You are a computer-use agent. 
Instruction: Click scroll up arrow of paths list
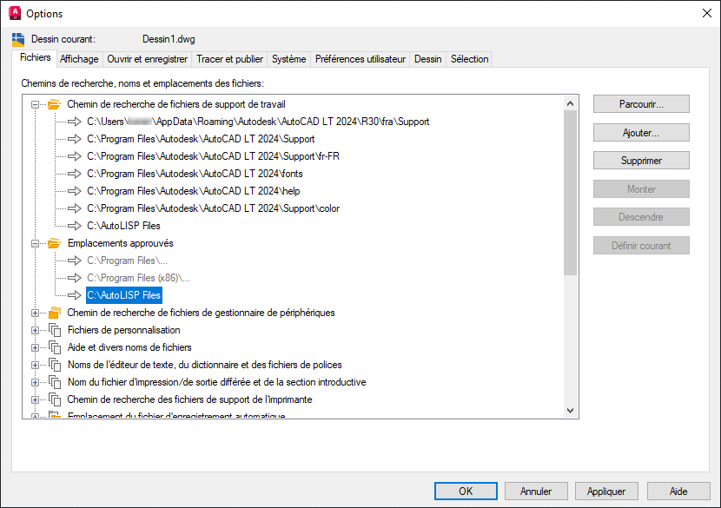[570, 103]
